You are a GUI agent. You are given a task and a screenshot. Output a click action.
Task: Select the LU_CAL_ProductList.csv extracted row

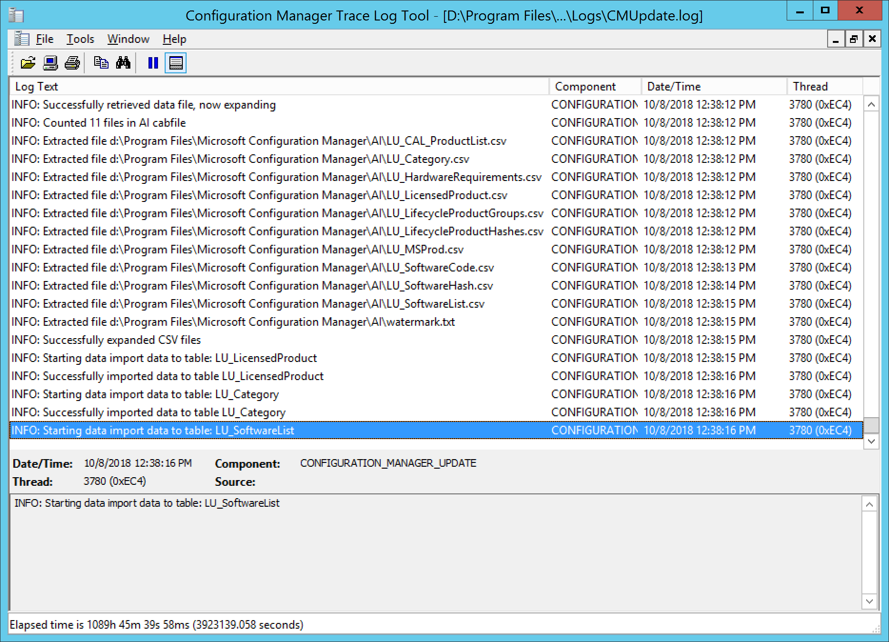click(x=436, y=140)
